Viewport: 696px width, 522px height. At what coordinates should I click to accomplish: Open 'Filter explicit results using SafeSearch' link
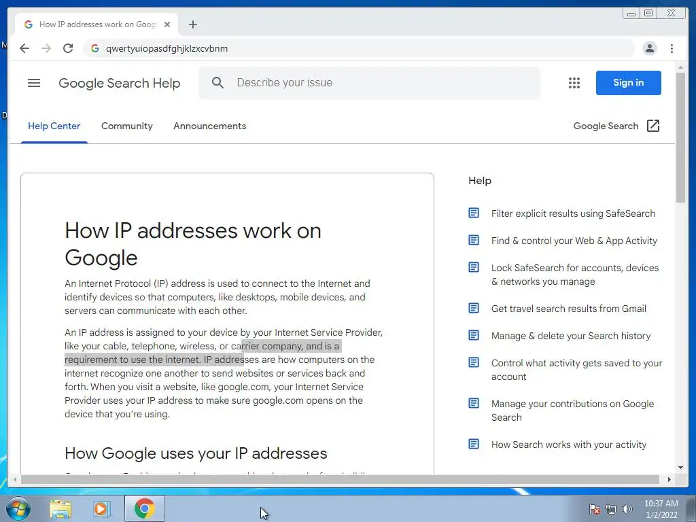coord(573,213)
